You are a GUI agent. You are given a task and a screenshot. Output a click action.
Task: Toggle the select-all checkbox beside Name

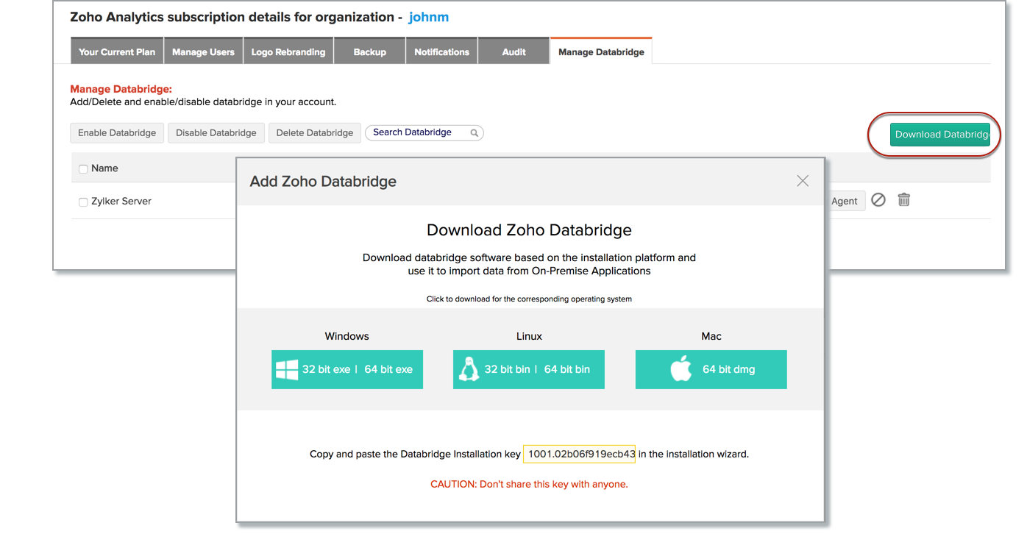click(x=83, y=169)
